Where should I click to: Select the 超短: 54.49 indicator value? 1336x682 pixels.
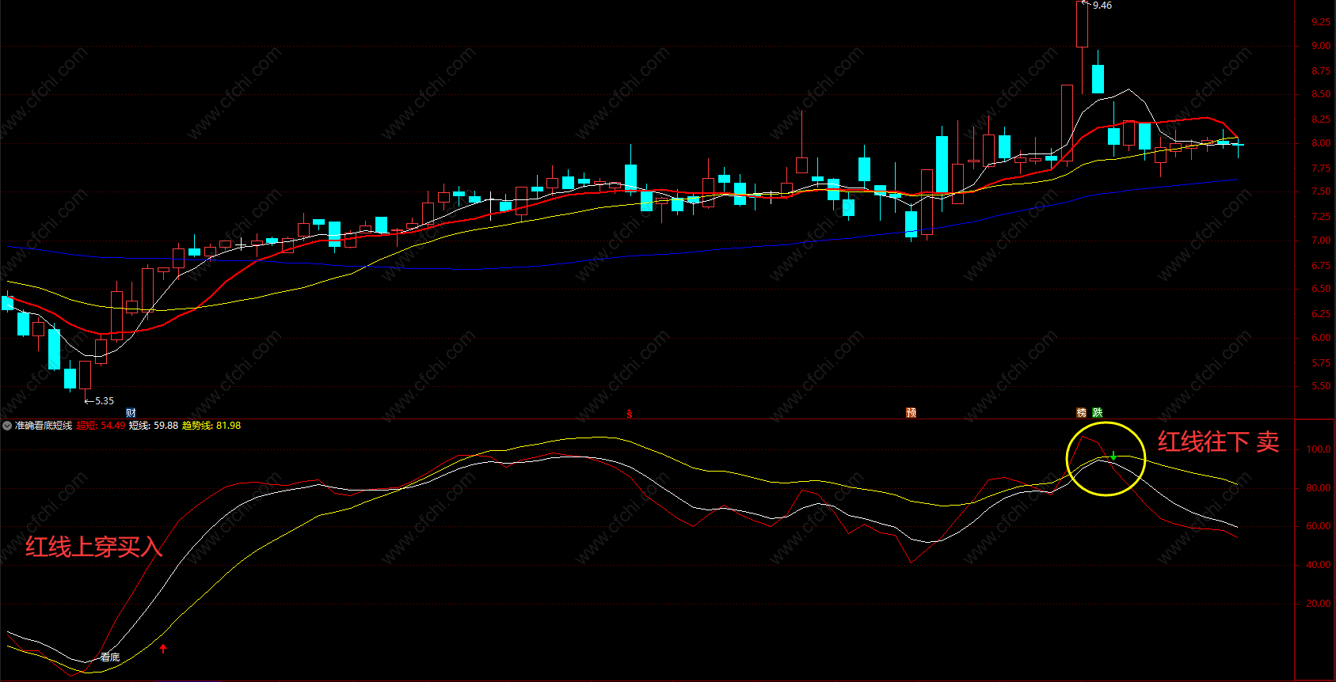click(101, 426)
